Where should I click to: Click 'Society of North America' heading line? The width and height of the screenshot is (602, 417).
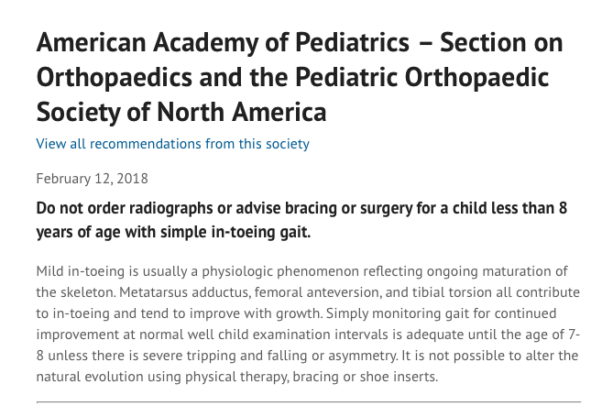181,112
